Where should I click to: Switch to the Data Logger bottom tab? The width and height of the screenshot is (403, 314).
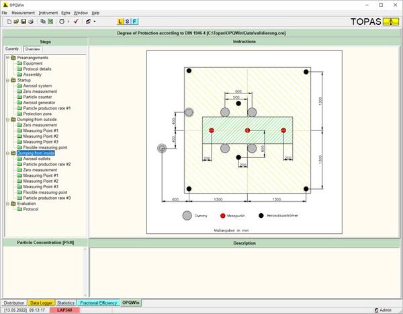tap(41, 303)
